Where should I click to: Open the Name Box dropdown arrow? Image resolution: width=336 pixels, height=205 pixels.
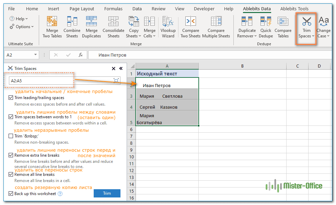coord(36,55)
